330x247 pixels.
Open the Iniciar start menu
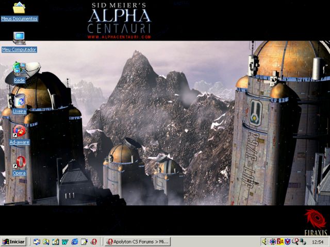pyautogui.click(x=13, y=242)
